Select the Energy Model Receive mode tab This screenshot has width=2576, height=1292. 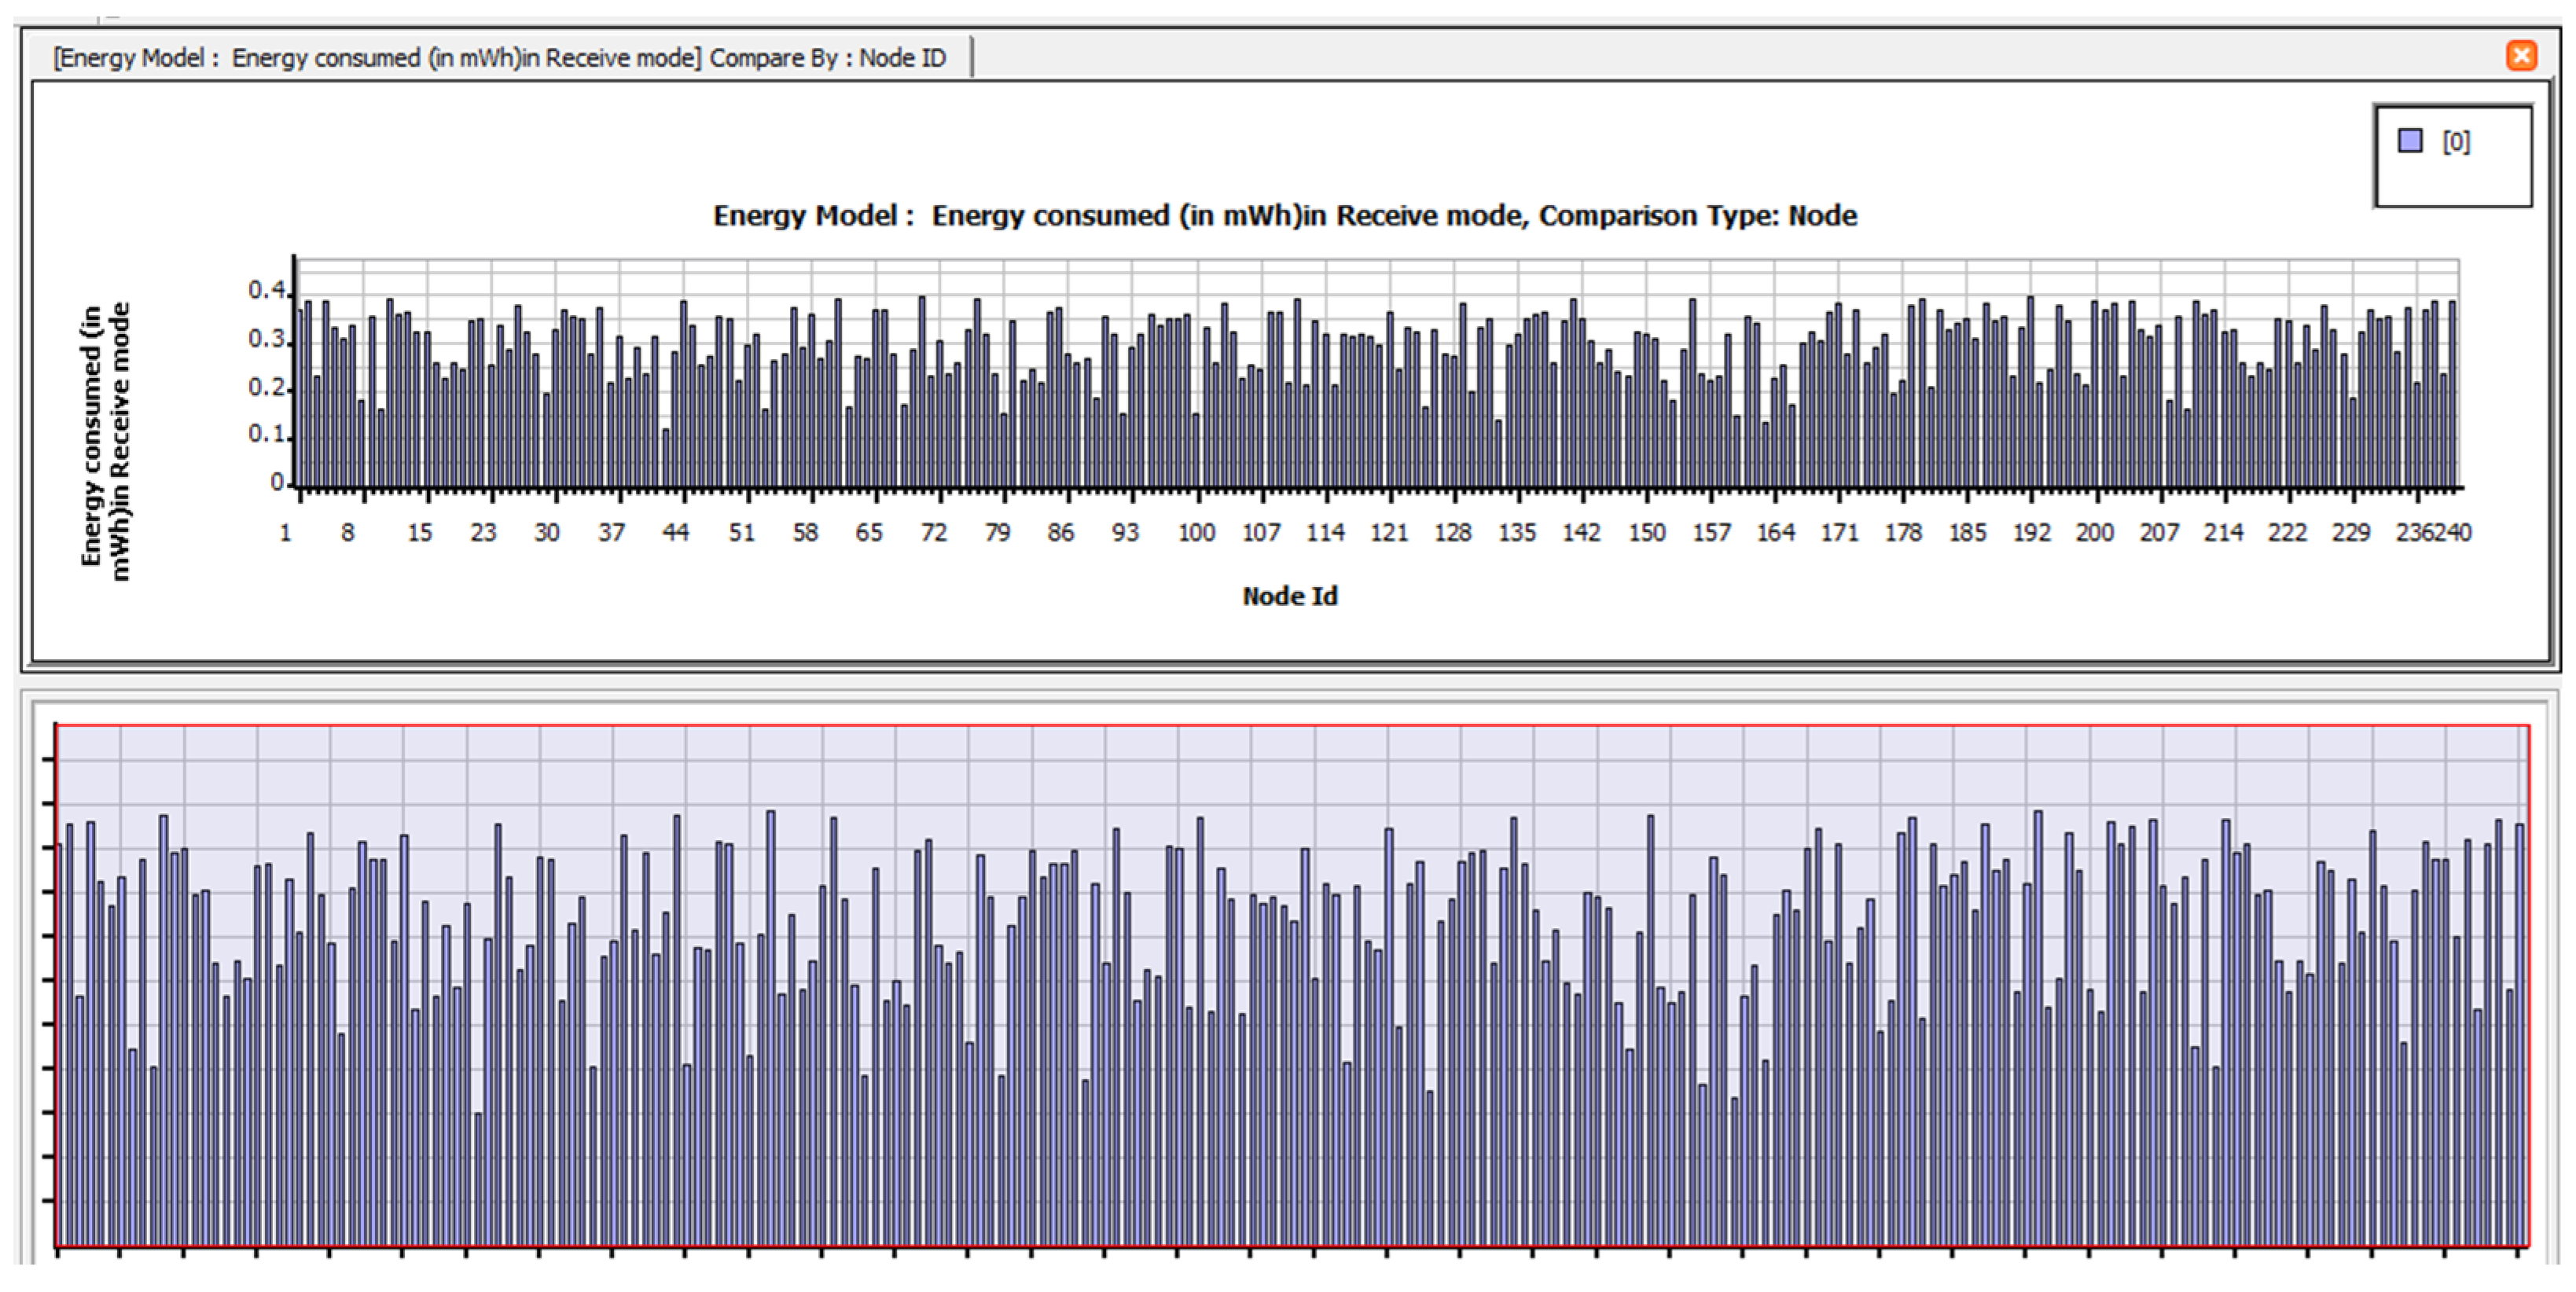pyautogui.click(x=499, y=58)
